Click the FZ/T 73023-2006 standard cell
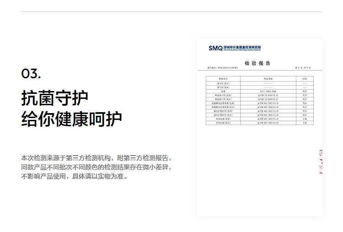This screenshot has width=343, height=232. click(268, 92)
